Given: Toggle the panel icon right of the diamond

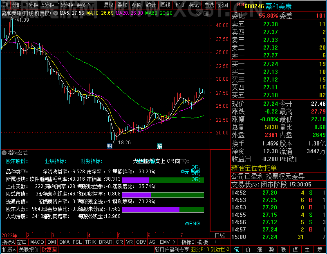Looking at the screenshot, I should (206, 13).
